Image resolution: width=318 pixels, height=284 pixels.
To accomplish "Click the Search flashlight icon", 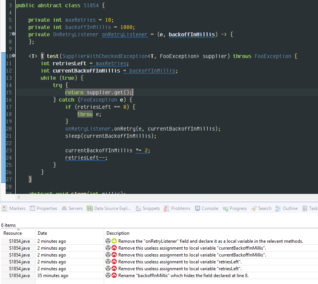I will click(x=254, y=208).
